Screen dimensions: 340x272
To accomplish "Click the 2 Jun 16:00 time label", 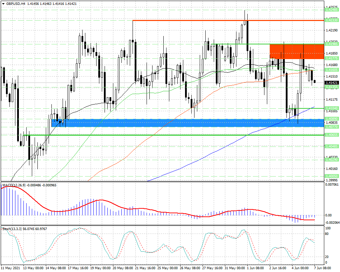I will click(278, 268).
